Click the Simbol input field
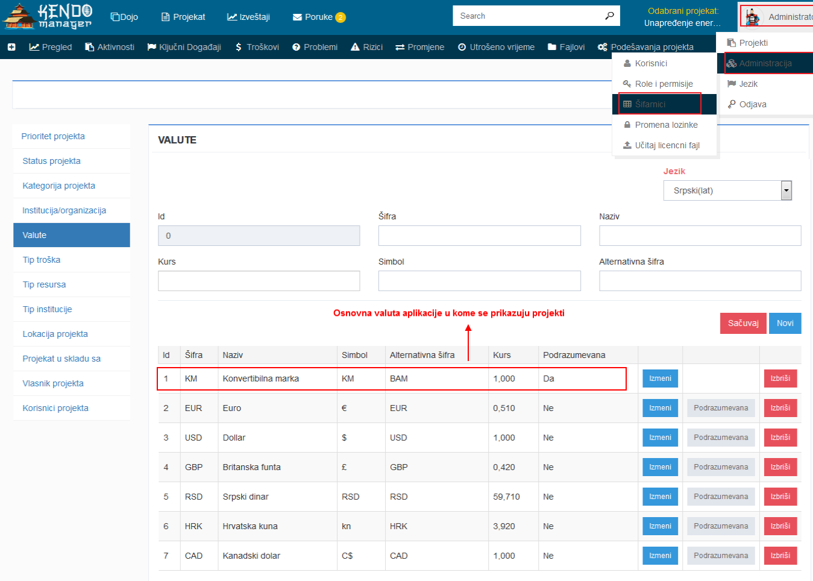 [x=480, y=281]
